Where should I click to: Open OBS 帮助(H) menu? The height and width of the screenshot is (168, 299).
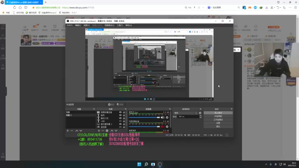click(129, 25)
